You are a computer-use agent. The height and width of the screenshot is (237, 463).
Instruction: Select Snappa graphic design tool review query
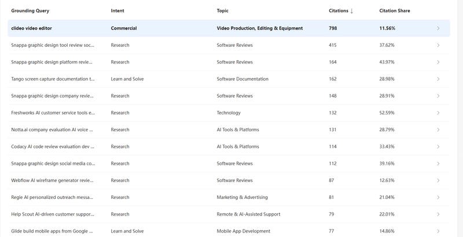click(53, 45)
